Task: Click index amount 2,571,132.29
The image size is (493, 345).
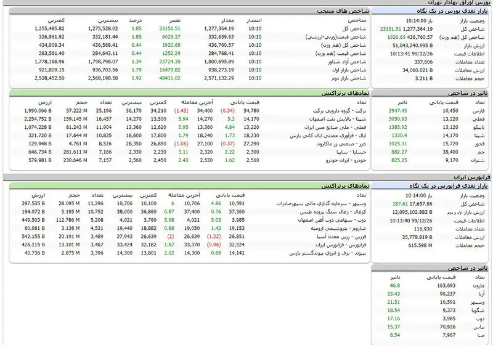Action: click(x=219, y=78)
